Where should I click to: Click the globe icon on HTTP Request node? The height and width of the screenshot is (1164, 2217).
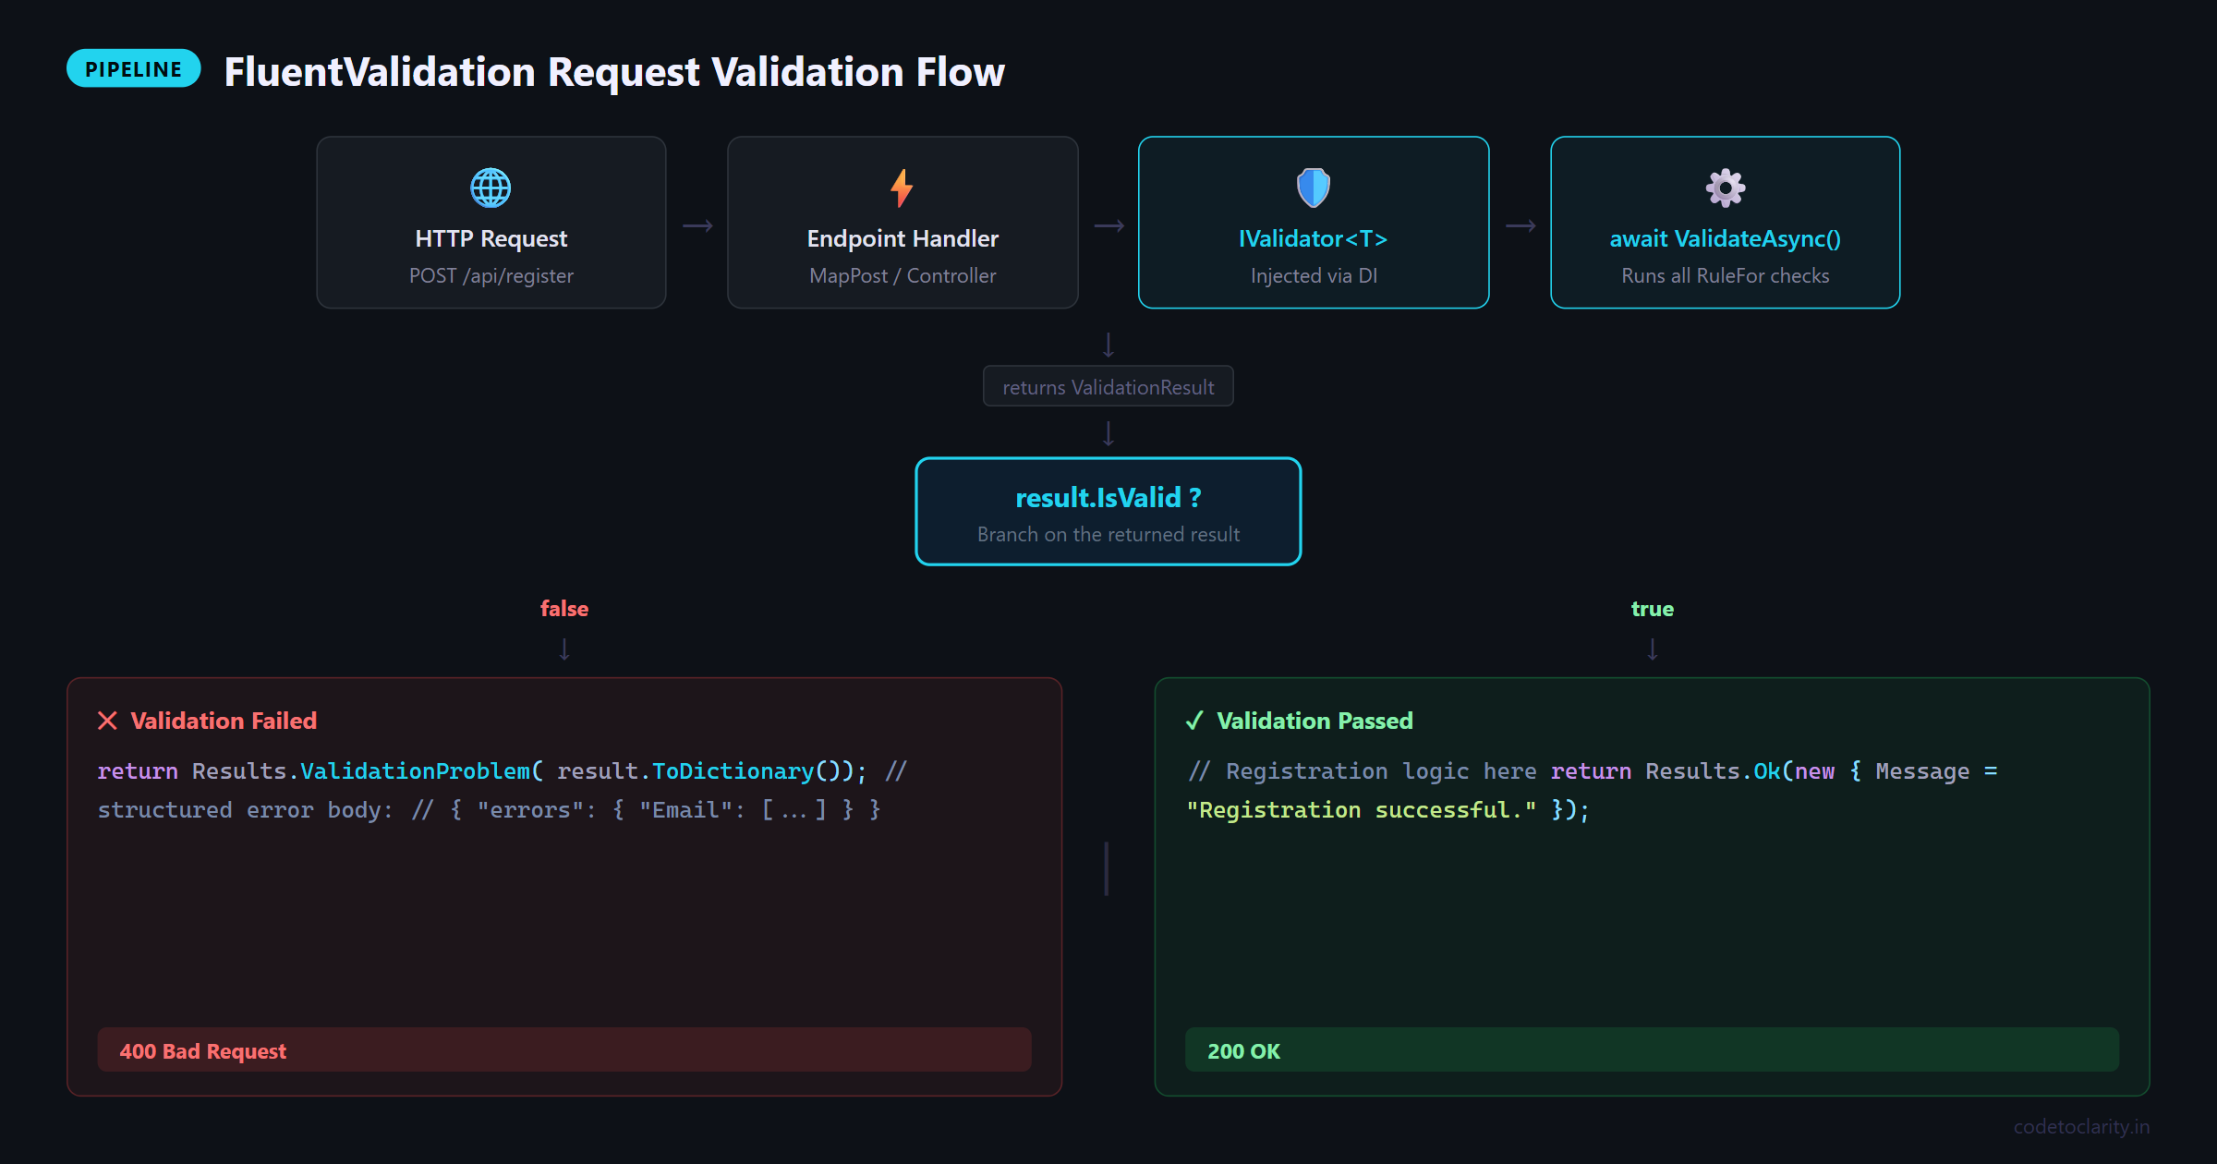coord(491,188)
